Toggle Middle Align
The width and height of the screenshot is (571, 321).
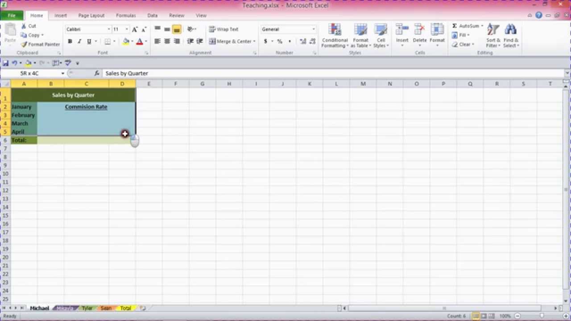[167, 29]
